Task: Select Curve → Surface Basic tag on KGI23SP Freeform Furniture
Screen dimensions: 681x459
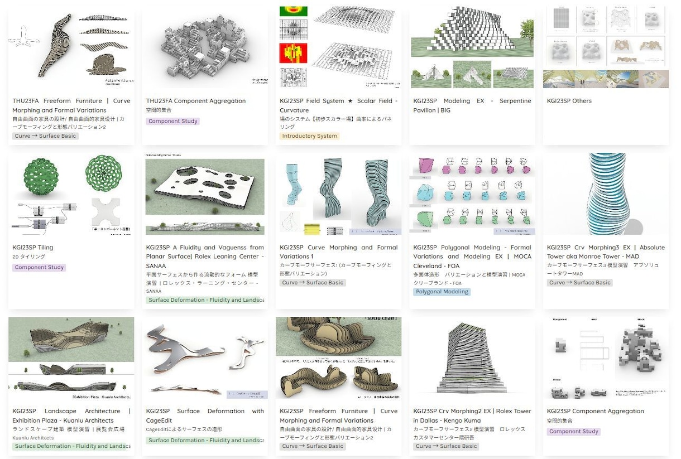Action: click(313, 446)
